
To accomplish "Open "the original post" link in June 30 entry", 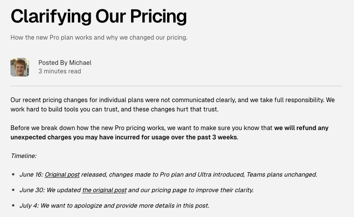I will [104, 190].
